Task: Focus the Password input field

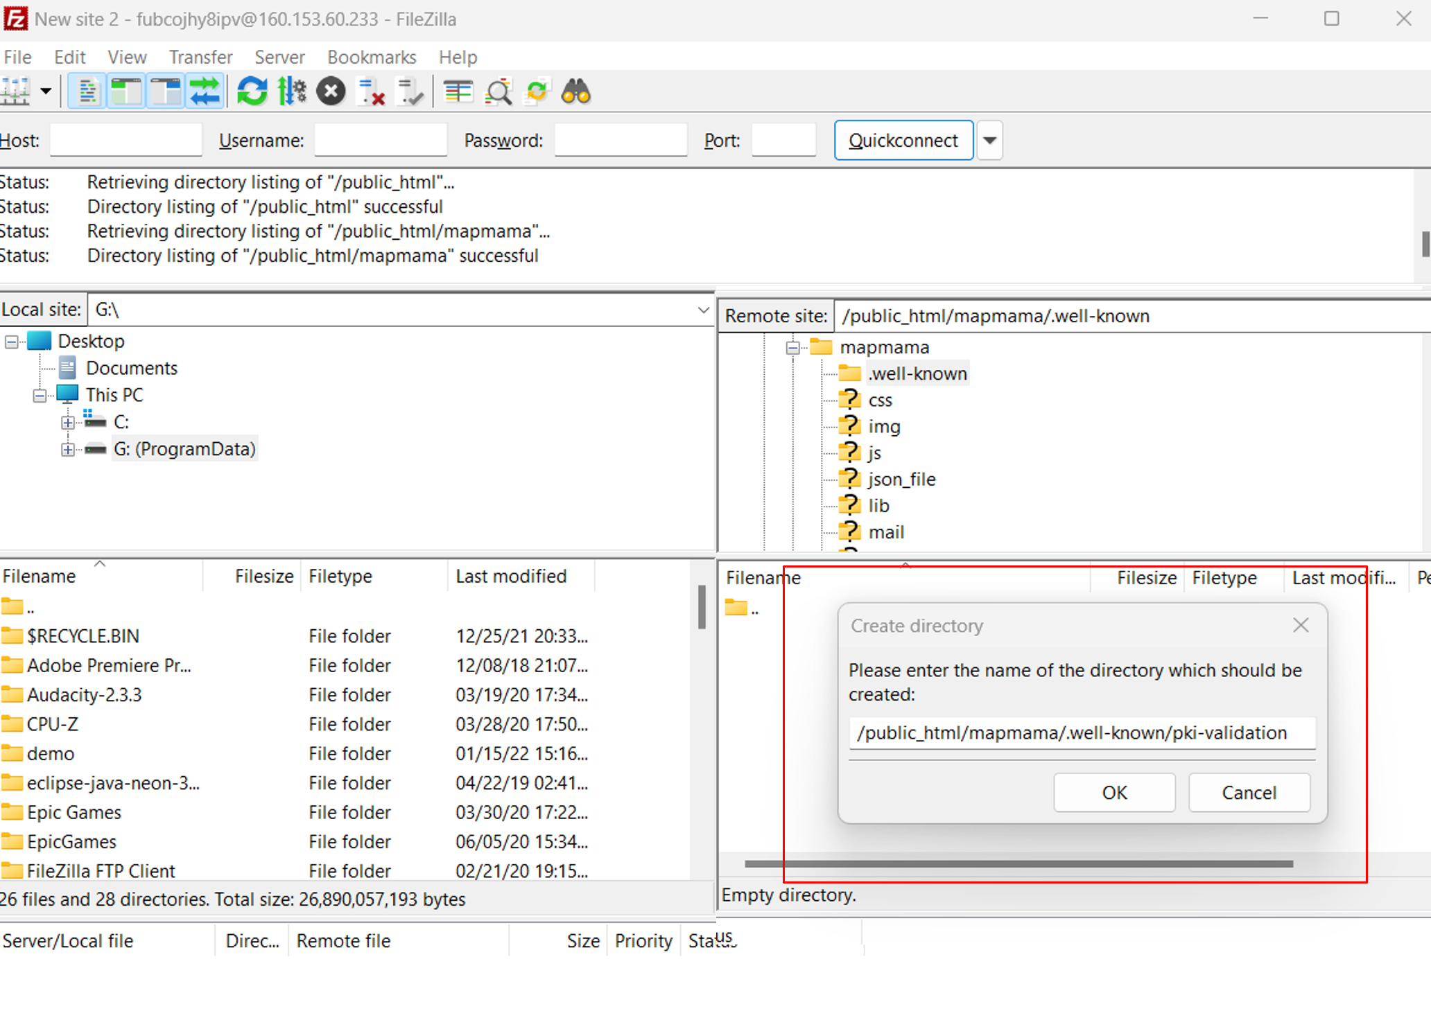Action: pos(621,140)
